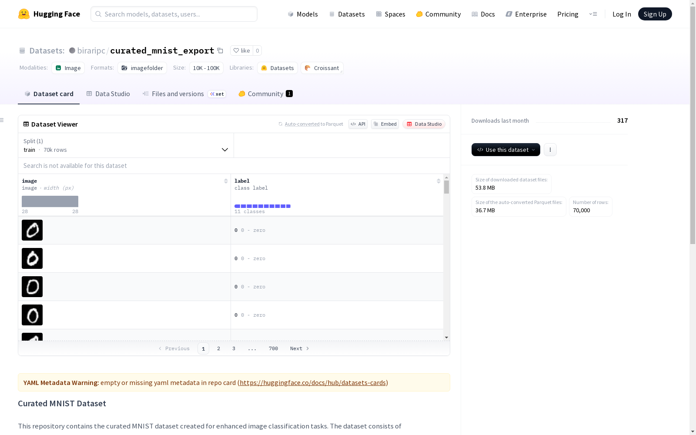The image size is (696, 435).
Task: Click the Croissant library tag
Action: point(322,68)
